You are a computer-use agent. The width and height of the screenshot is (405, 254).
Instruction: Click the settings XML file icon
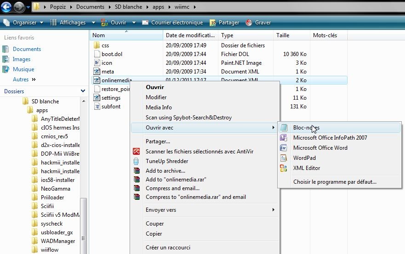click(97, 97)
